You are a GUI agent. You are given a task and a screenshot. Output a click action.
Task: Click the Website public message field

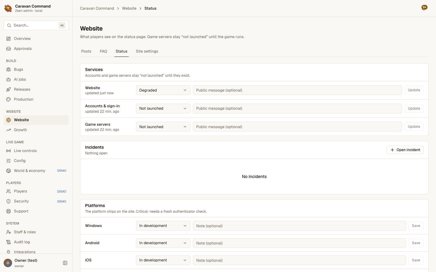[x=297, y=90]
